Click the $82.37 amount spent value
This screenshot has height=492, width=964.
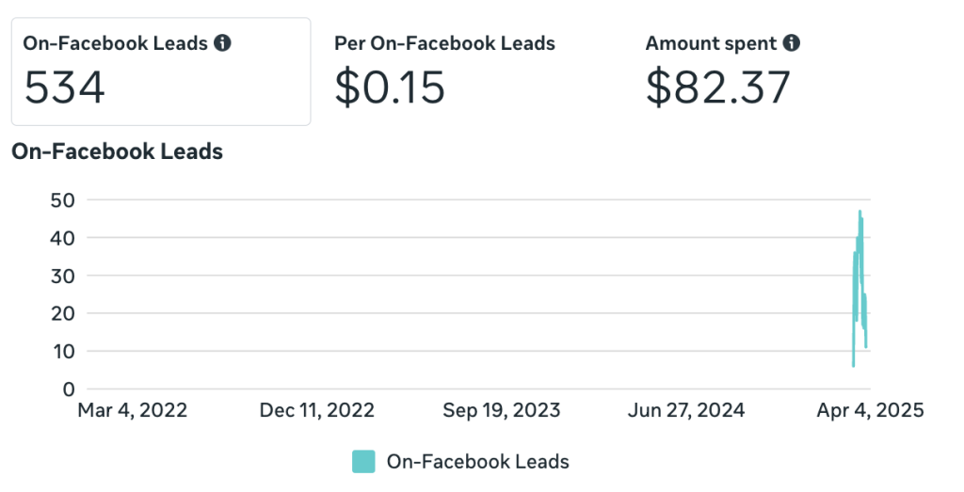click(717, 88)
